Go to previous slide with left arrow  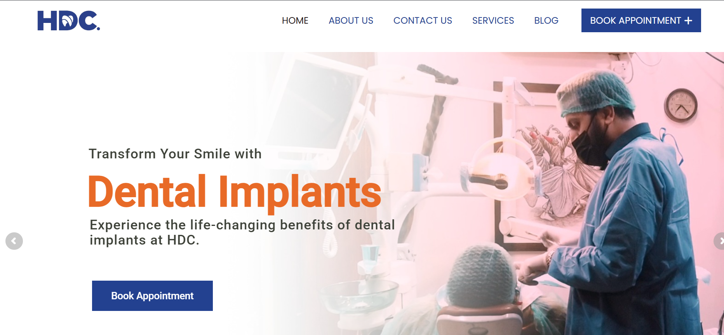(x=14, y=241)
